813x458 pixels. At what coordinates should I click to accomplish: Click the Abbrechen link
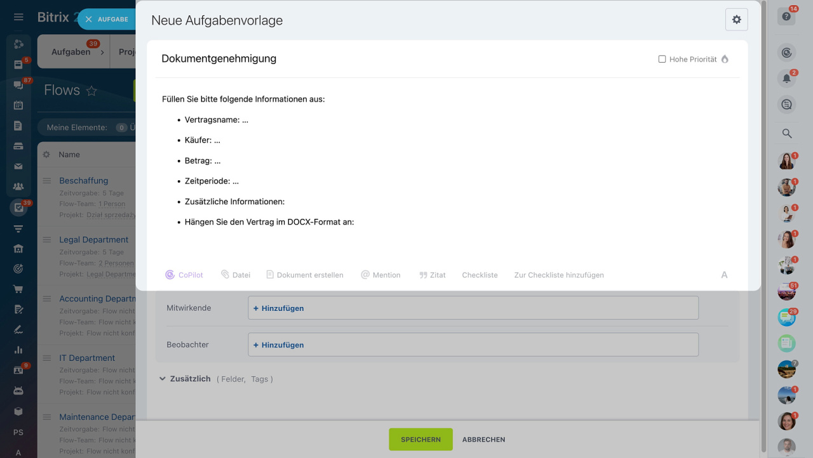(x=483, y=439)
